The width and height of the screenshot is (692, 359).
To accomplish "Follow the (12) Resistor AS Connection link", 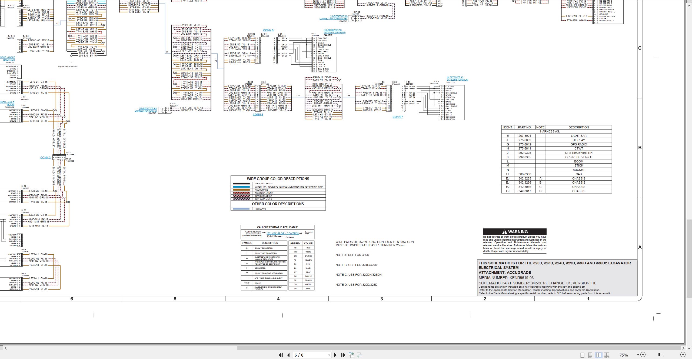I will point(146,110).
